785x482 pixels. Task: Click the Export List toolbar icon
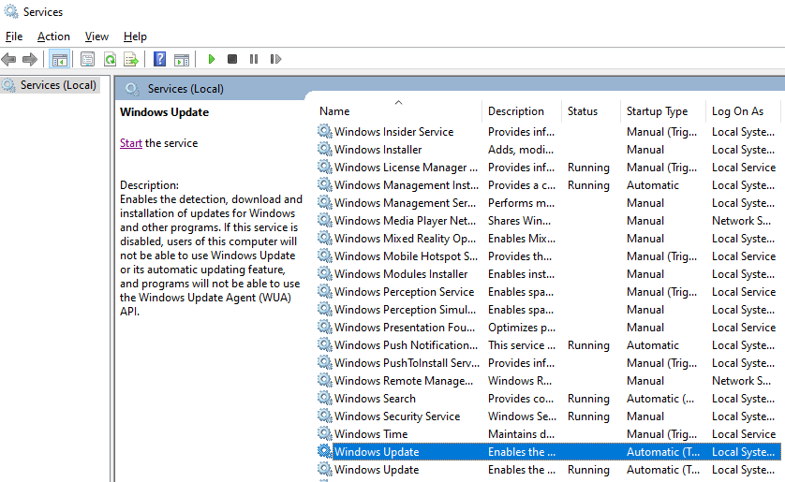[x=131, y=60]
